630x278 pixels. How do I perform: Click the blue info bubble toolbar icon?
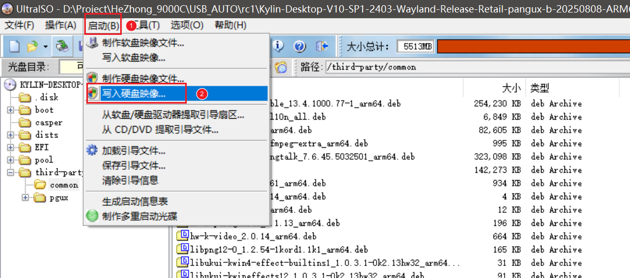(278, 46)
